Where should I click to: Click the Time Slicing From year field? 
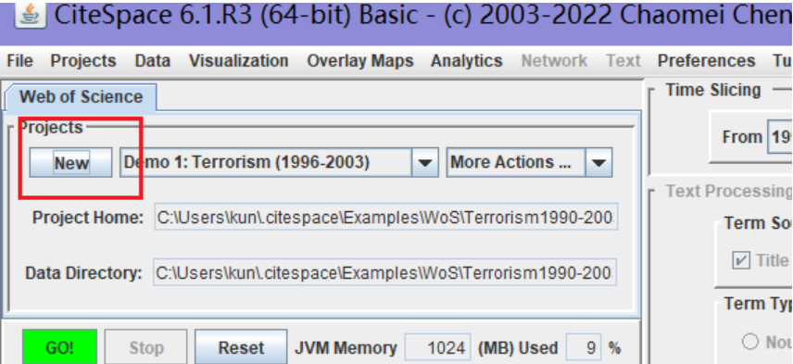pyautogui.click(x=780, y=136)
